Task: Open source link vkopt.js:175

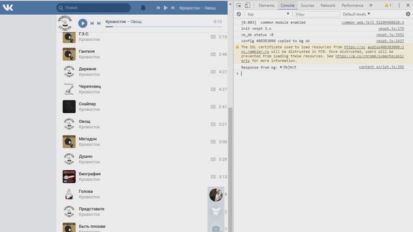Action: click(391, 28)
